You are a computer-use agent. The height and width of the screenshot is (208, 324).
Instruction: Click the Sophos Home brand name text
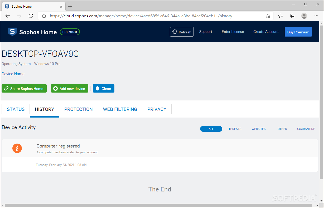[38, 32]
